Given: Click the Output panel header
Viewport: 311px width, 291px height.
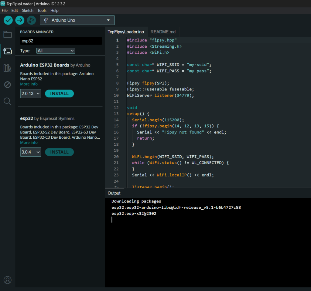Looking at the screenshot, I should coord(114,193).
